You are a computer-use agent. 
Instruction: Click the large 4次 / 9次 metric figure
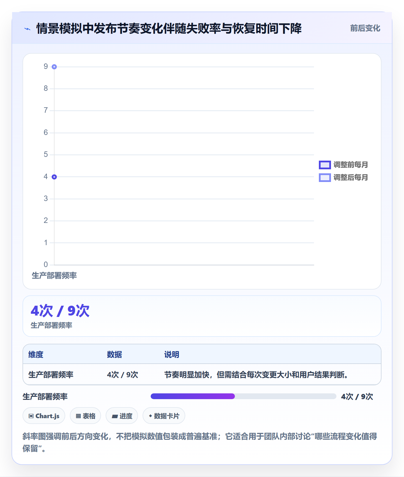(x=60, y=311)
